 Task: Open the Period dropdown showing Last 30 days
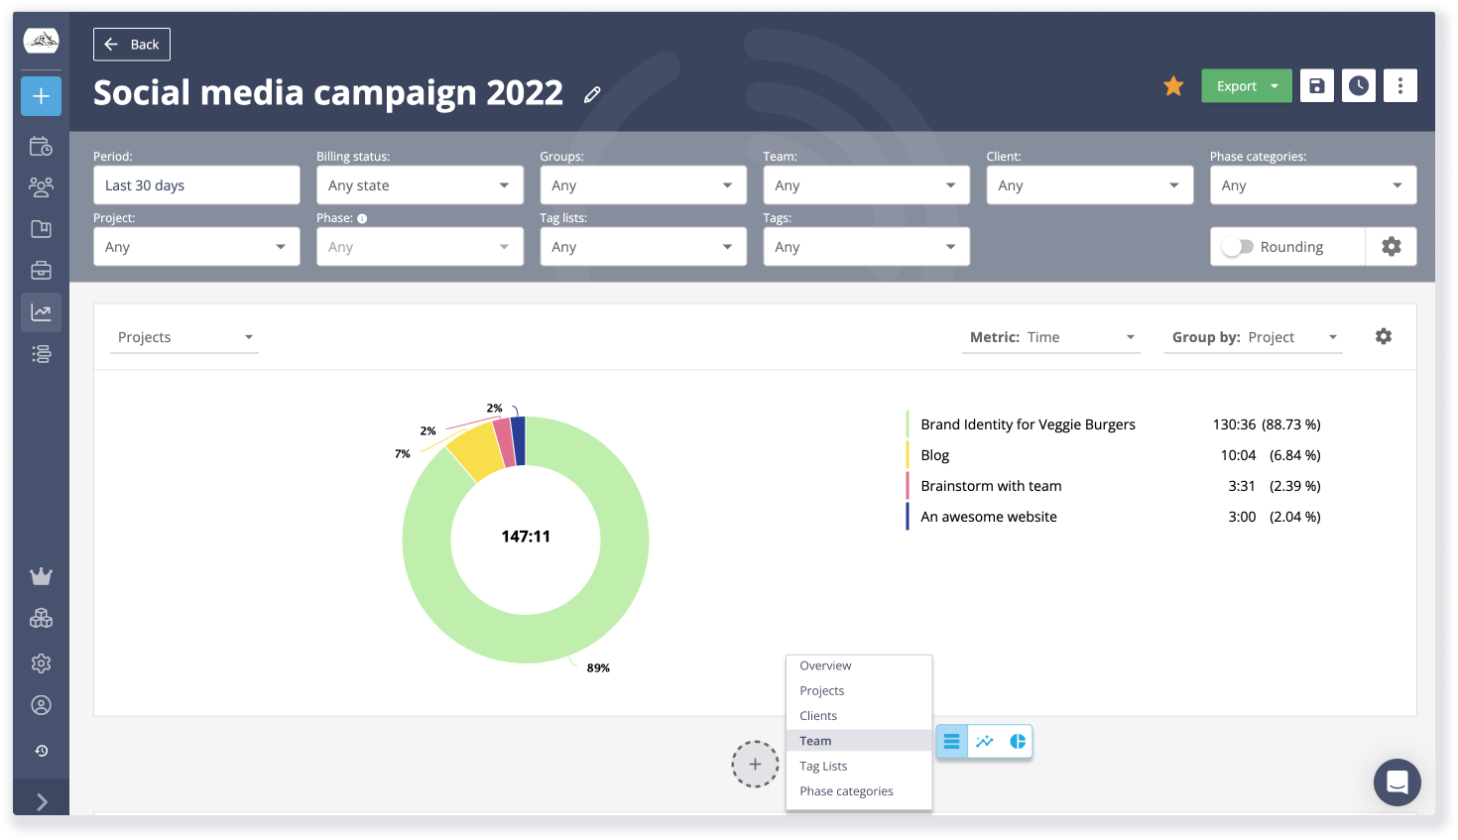pos(195,184)
